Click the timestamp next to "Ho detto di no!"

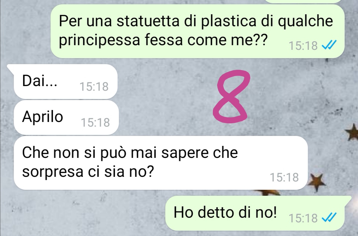click(303, 218)
